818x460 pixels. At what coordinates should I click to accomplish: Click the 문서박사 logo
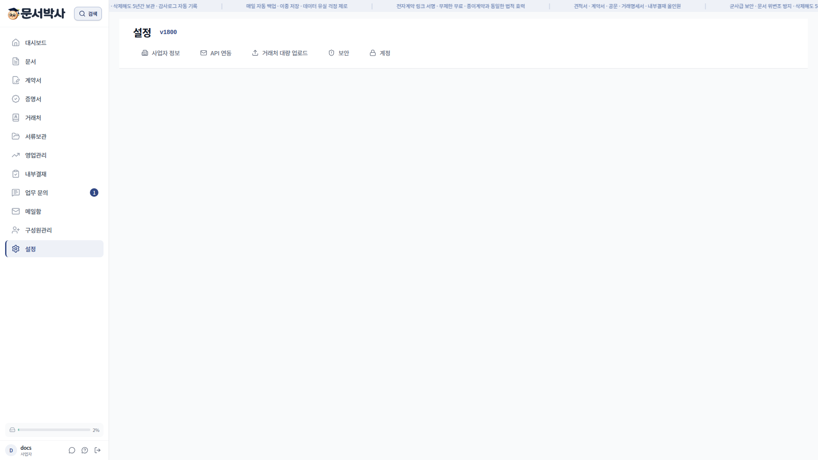pyautogui.click(x=37, y=14)
